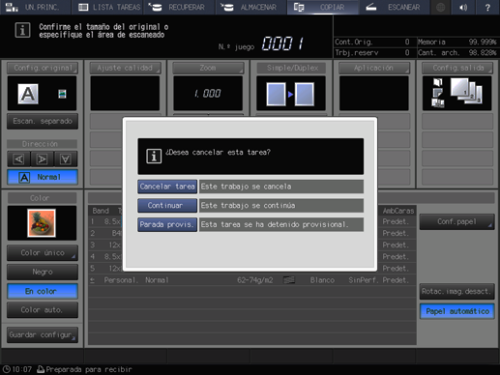Toggle the Rotac.imag.desact. button
Image resolution: width=500 pixels, height=375 pixels.
click(457, 292)
